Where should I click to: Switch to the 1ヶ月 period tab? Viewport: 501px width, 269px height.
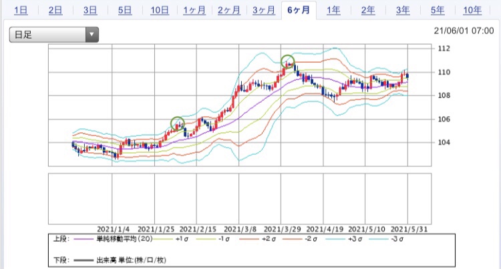point(194,10)
